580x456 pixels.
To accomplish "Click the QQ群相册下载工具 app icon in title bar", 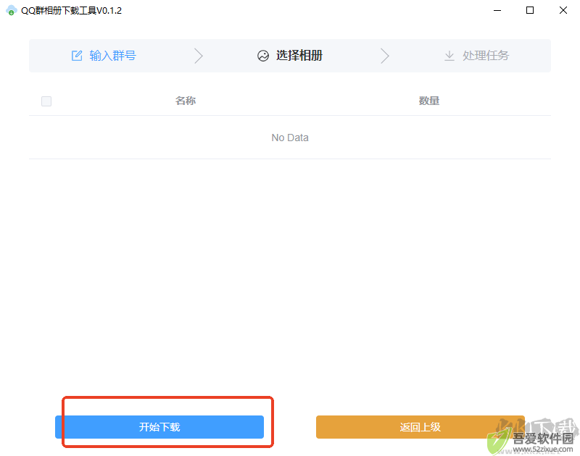I will coord(11,10).
